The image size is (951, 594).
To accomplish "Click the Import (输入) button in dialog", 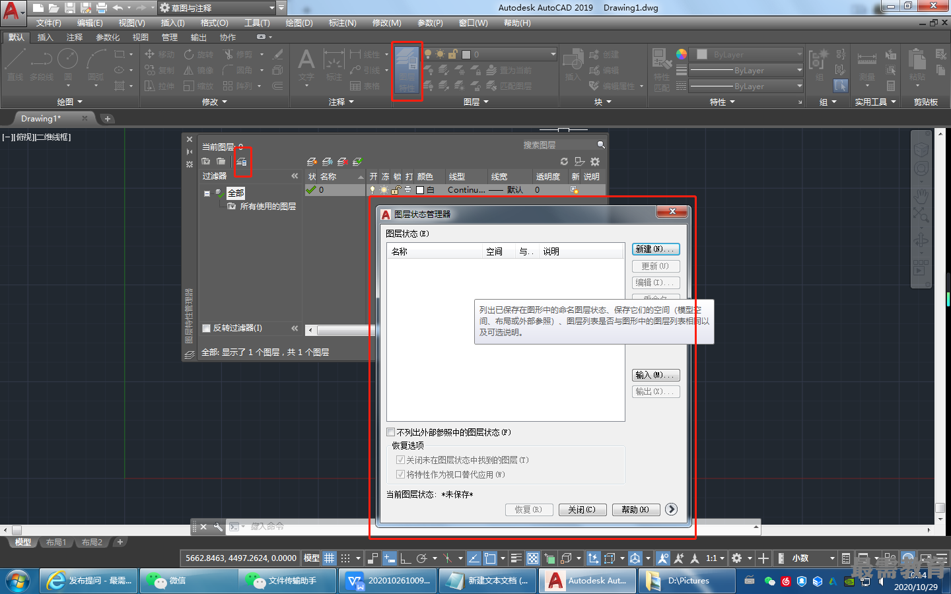I will (656, 375).
